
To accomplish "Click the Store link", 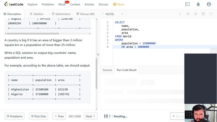I will pyautogui.click(x=119, y=4).
